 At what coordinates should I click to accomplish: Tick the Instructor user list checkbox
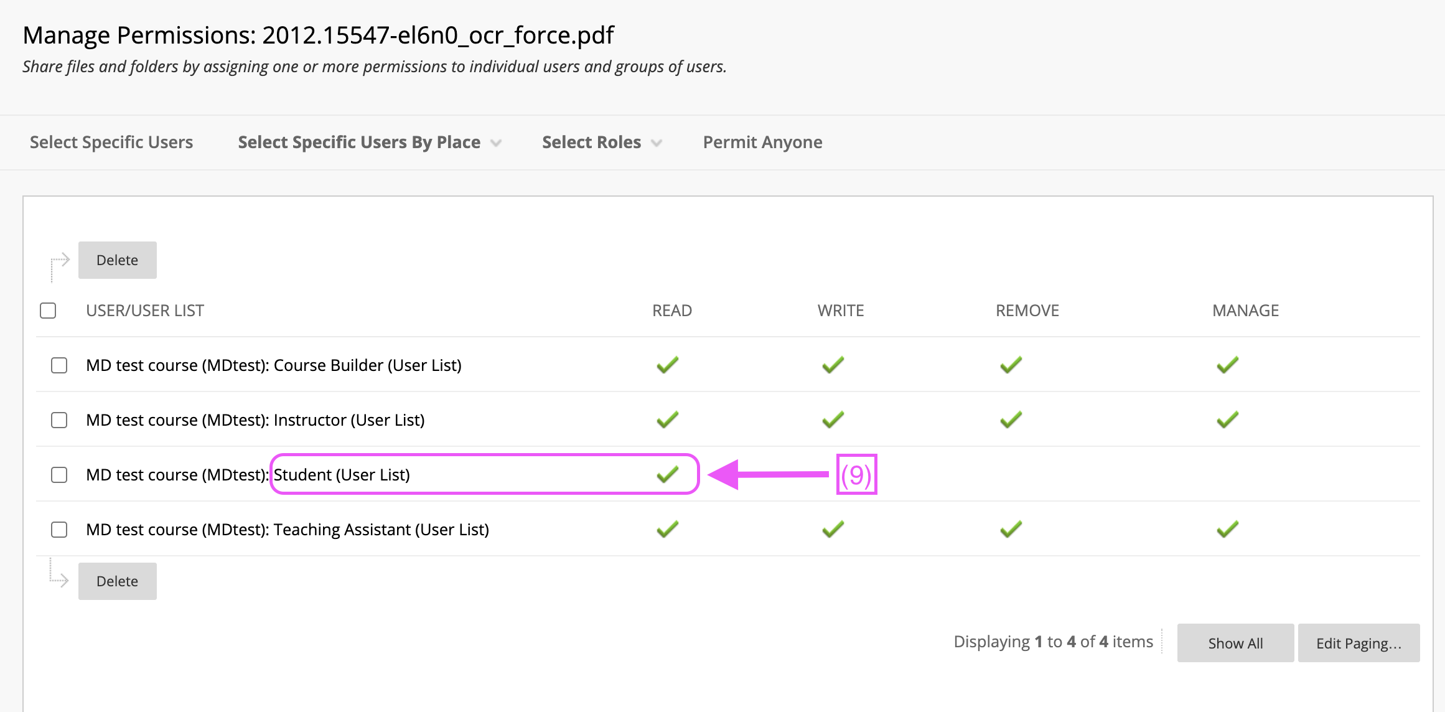(x=59, y=420)
